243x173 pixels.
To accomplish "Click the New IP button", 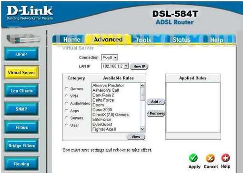I will (x=139, y=67).
